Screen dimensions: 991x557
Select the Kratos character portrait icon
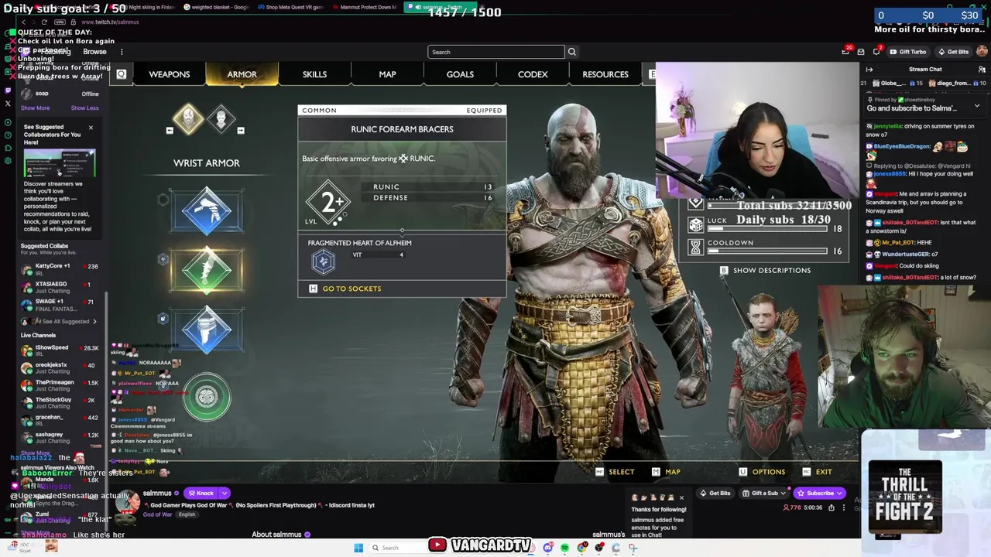coord(188,118)
